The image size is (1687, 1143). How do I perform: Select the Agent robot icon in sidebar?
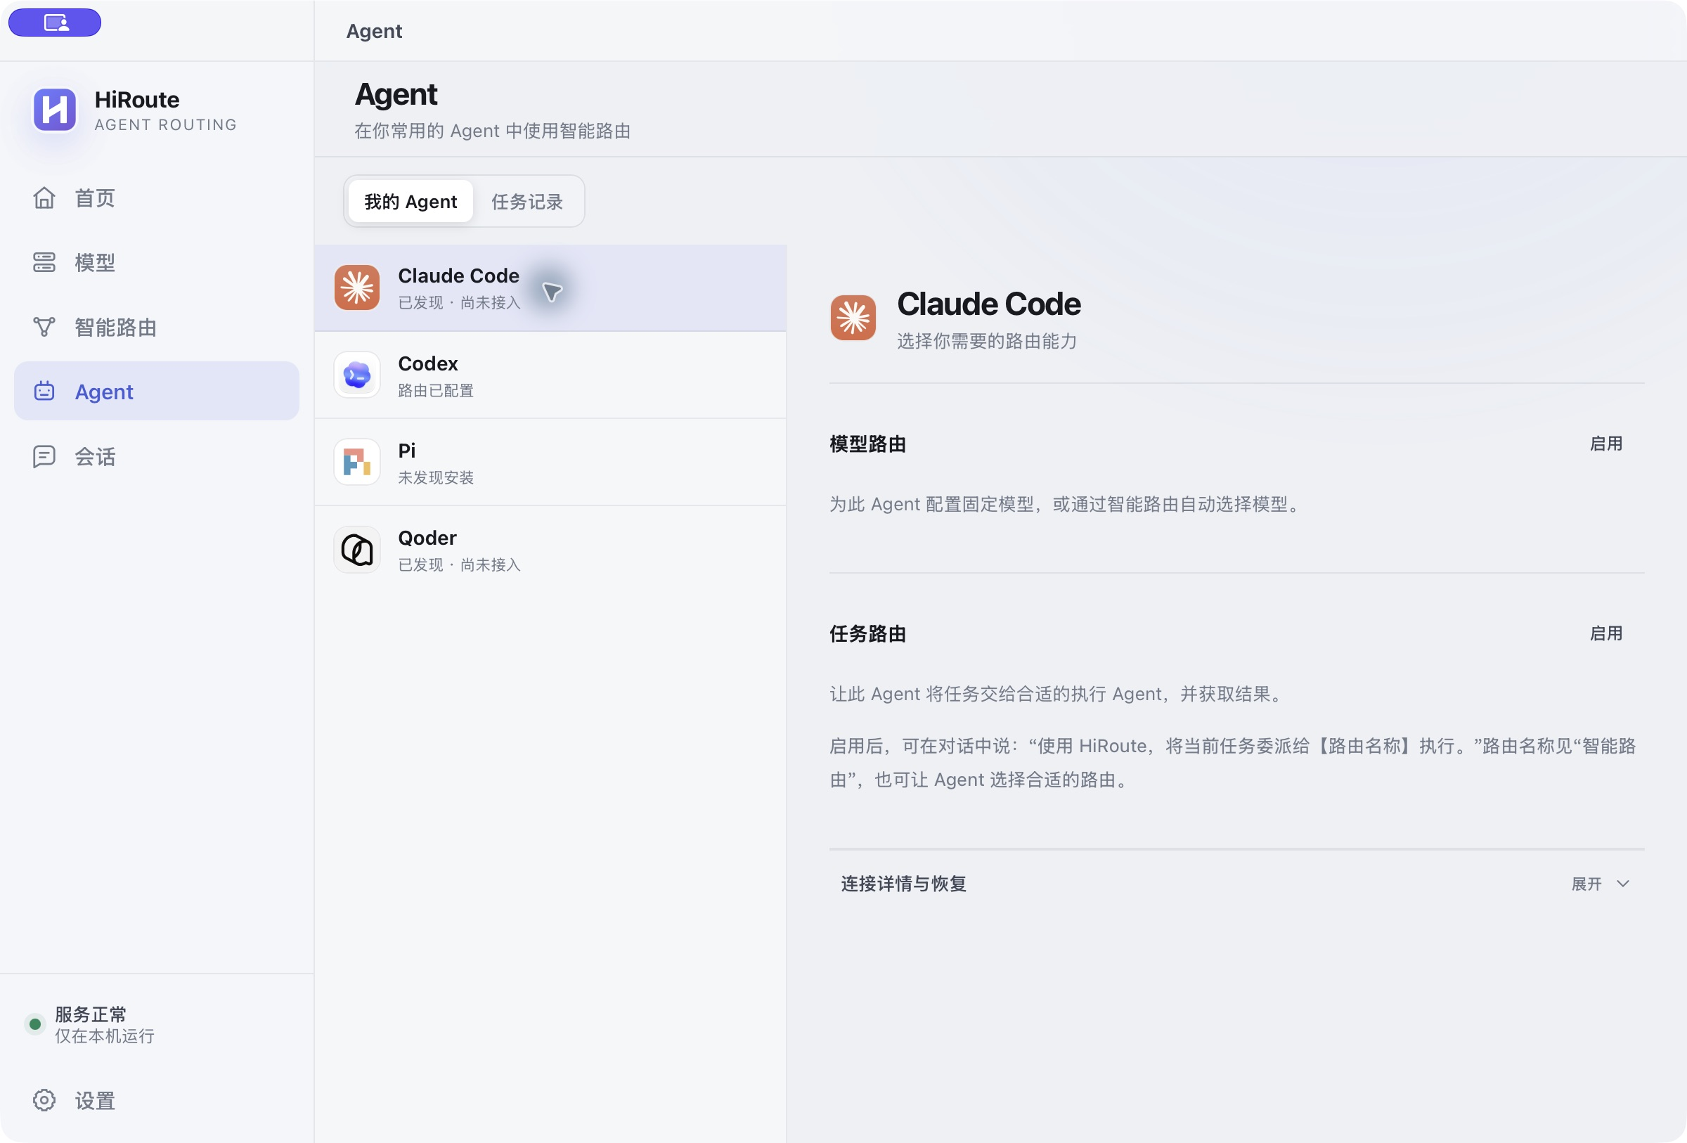pyautogui.click(x=44, y=391)
